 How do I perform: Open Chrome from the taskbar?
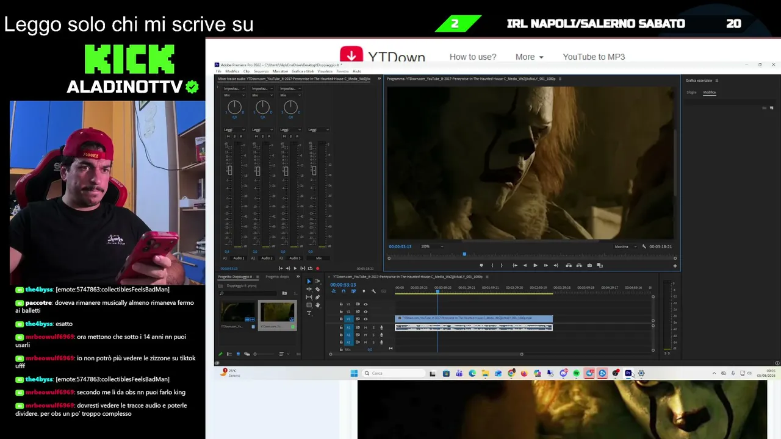[511, 373]
